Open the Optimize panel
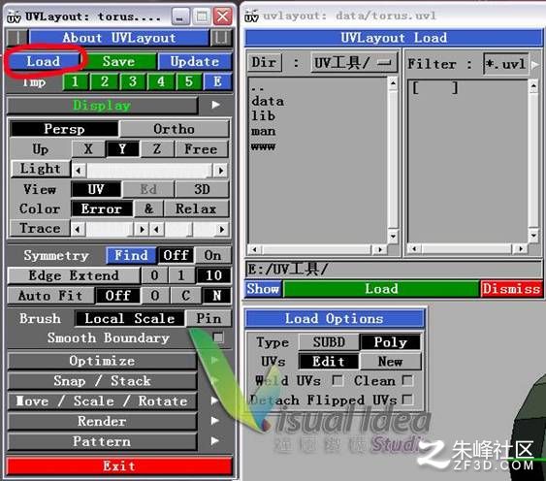The width and height of the screenshot is (546, 481). click(x=102, y=361)
